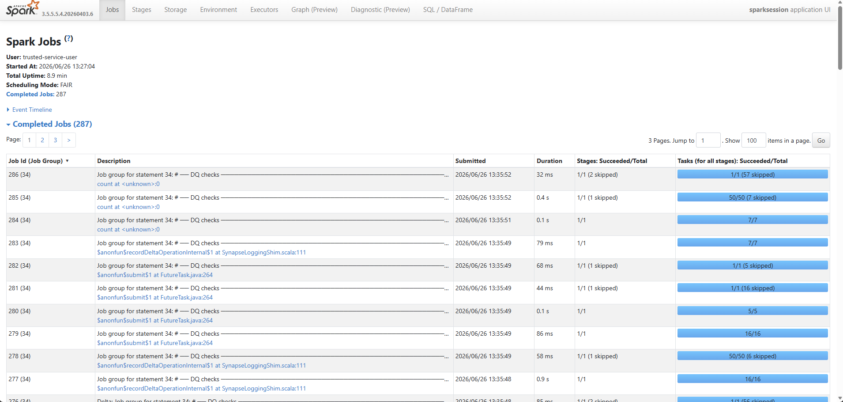Open job 285 count at <unknown>:0 link
The height and width of the screenshot is (402, 843).
(128, 207)
